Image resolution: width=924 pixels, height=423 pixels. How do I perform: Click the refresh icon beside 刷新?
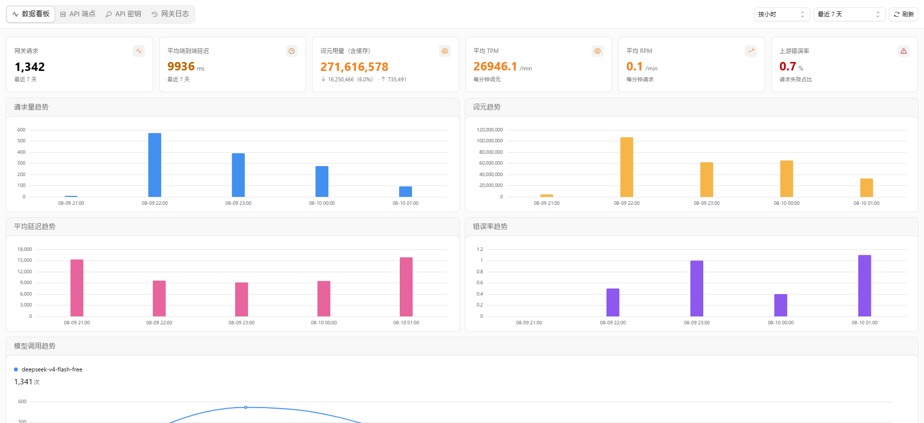click(897, 14)
